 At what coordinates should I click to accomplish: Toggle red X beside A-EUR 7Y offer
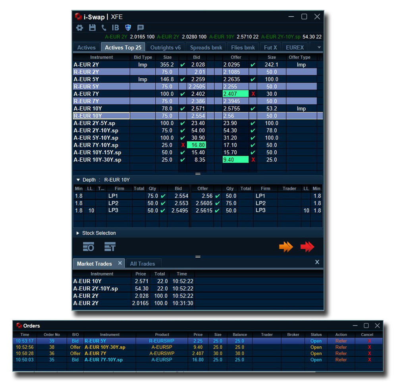[253, 94]
